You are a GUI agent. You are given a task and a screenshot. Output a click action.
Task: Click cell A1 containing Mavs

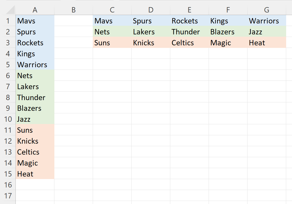[35, 21]
